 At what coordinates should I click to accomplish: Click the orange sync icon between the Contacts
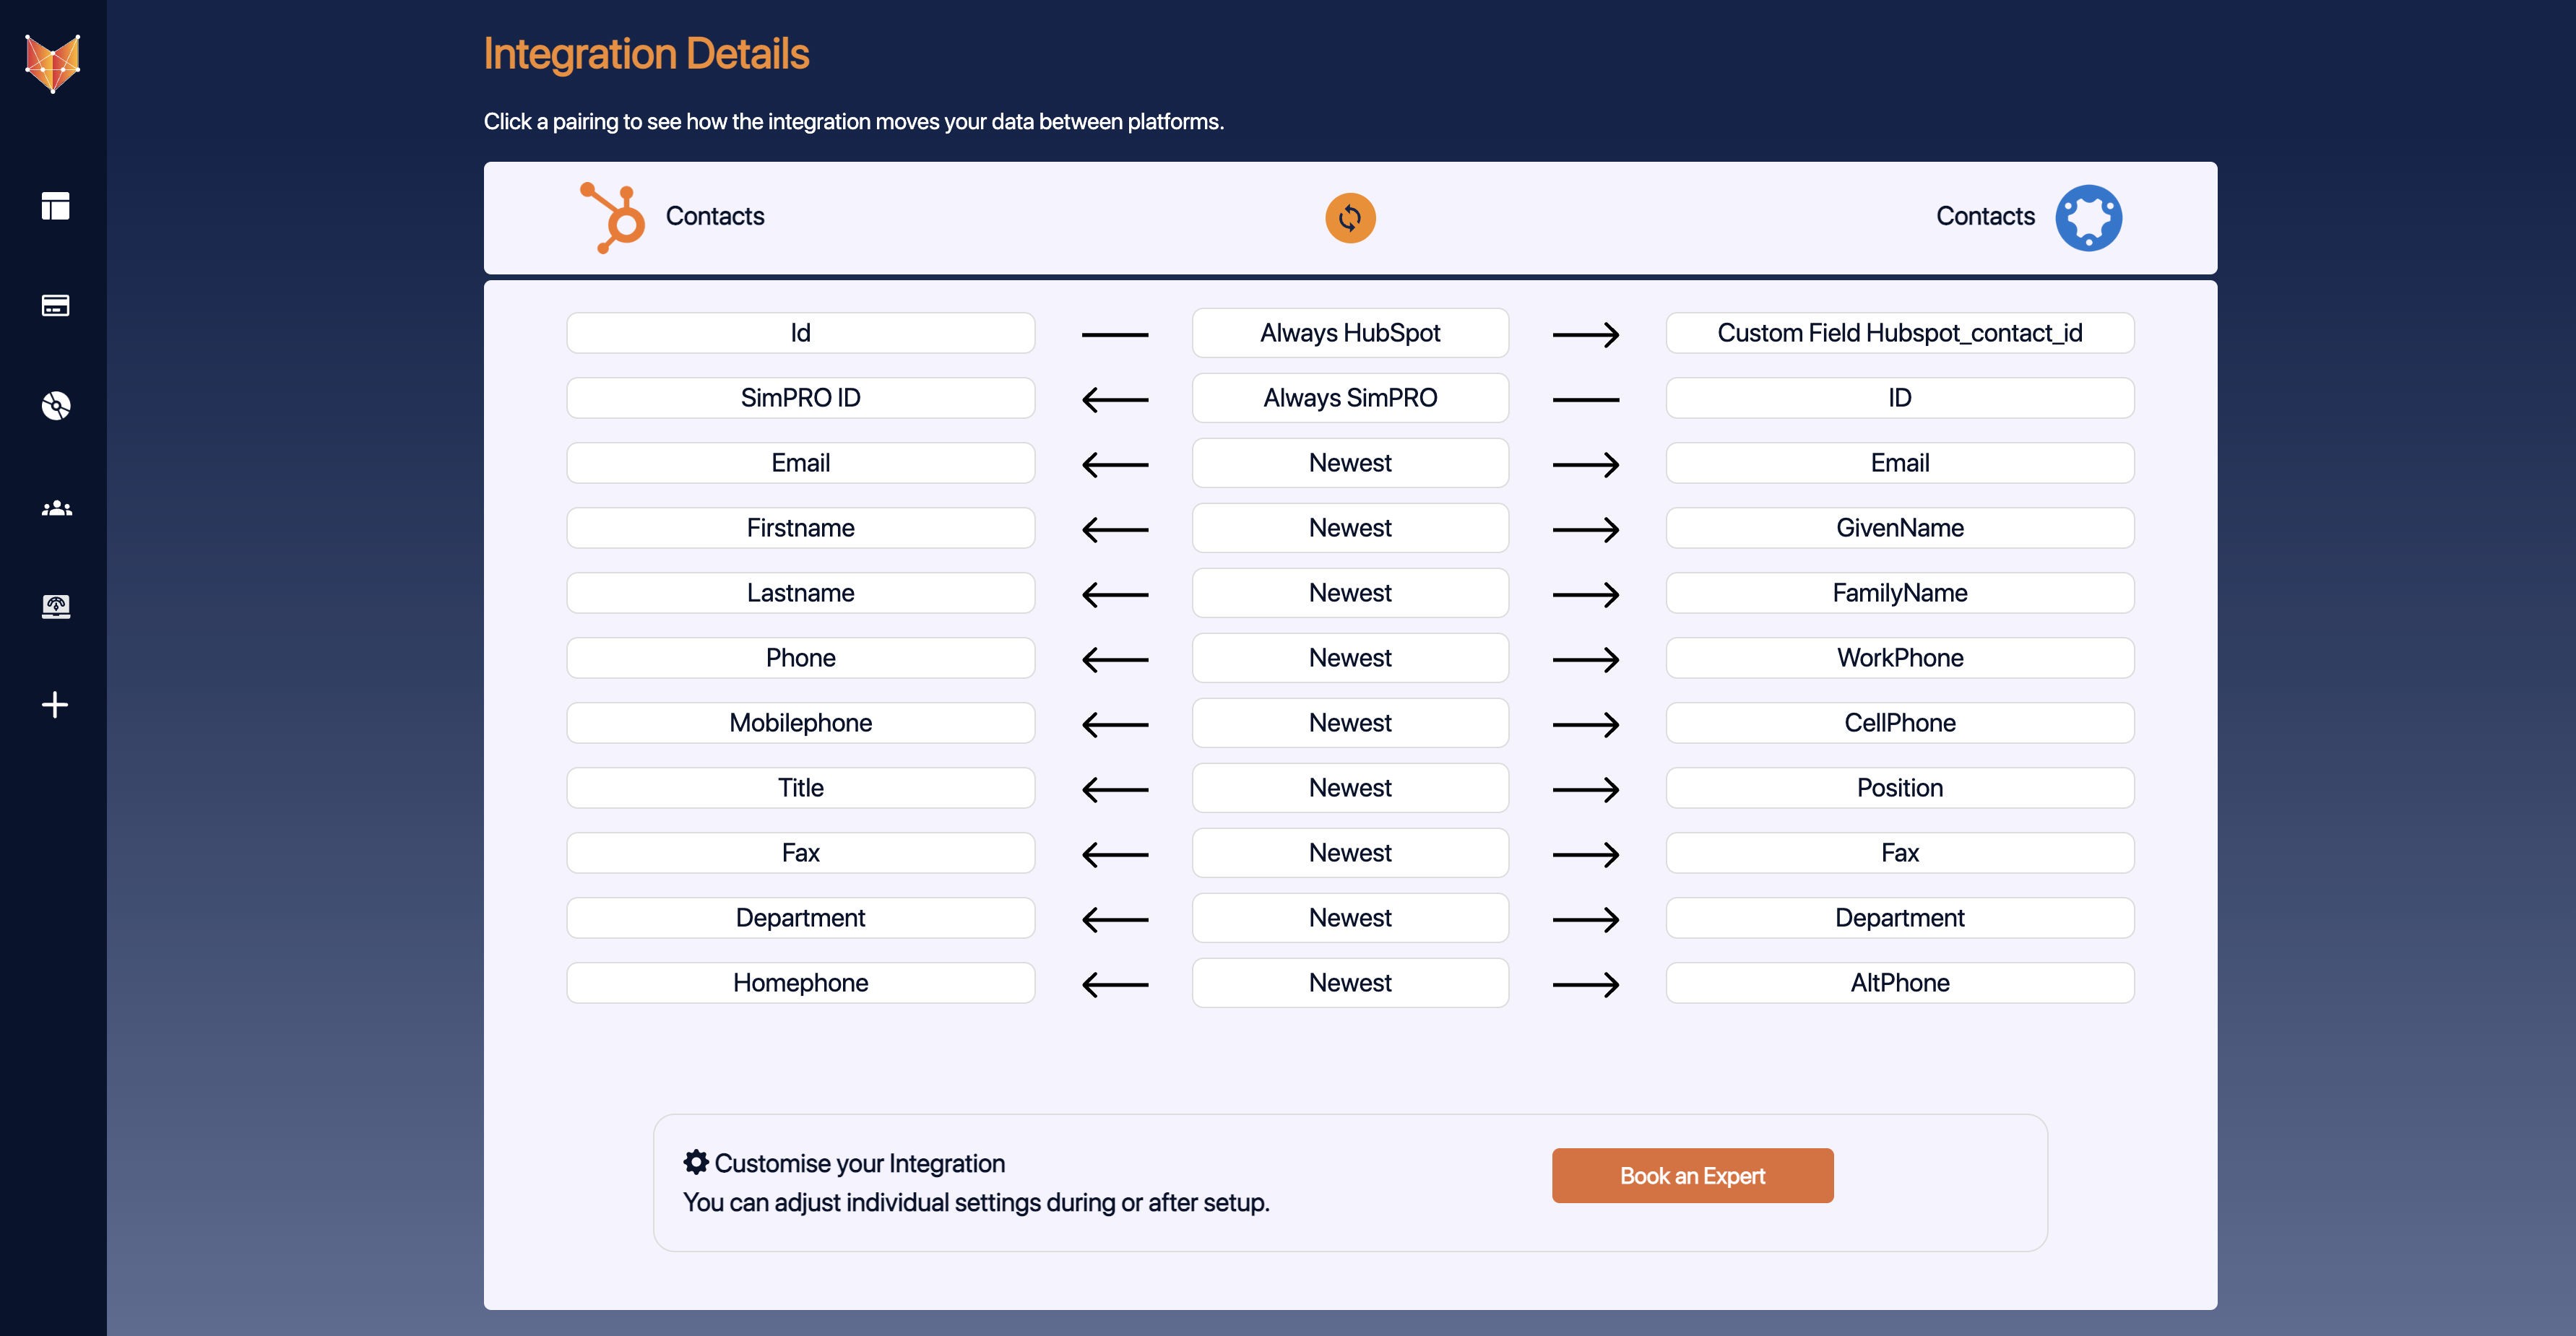point(1350,218)
